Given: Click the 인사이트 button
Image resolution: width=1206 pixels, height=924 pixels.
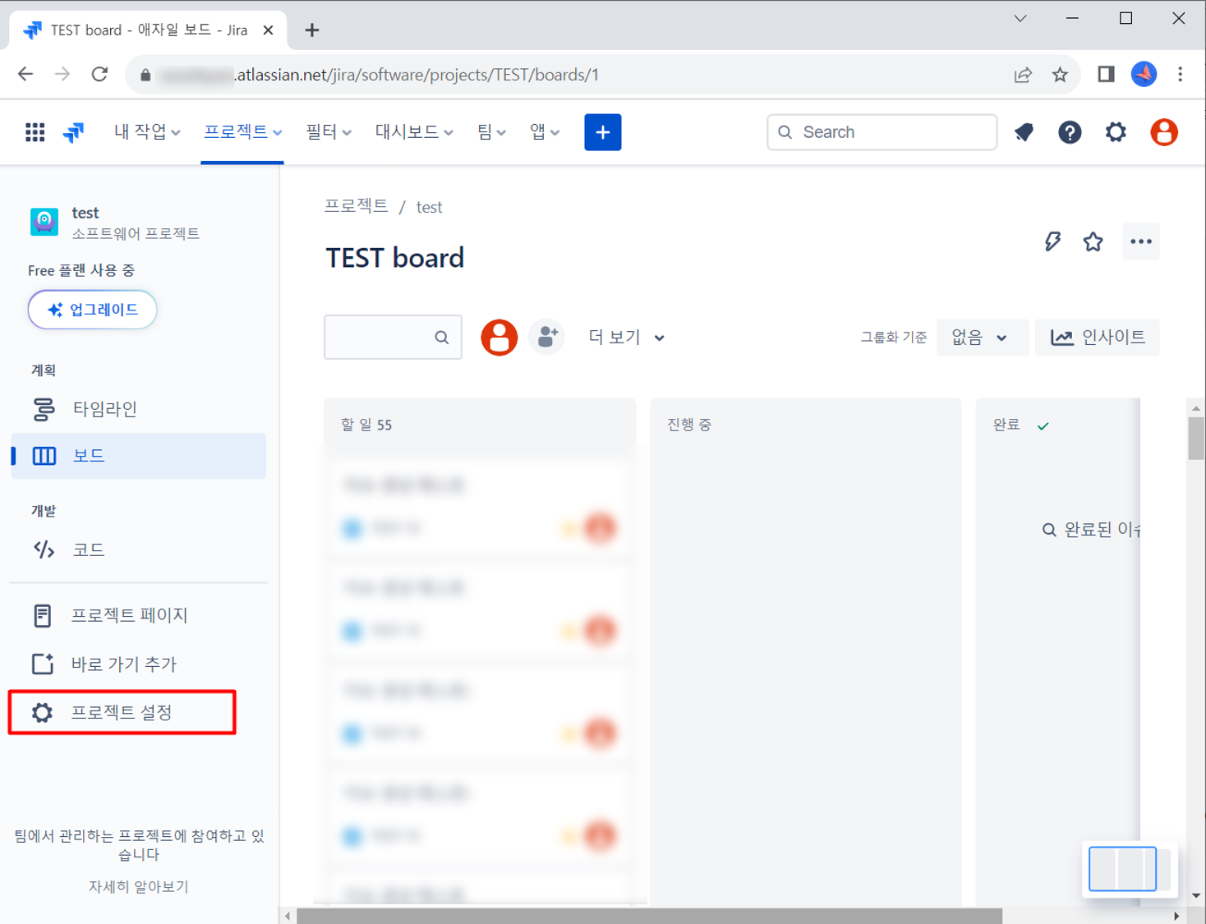Looking at the screenshot, I should 1097,338.
